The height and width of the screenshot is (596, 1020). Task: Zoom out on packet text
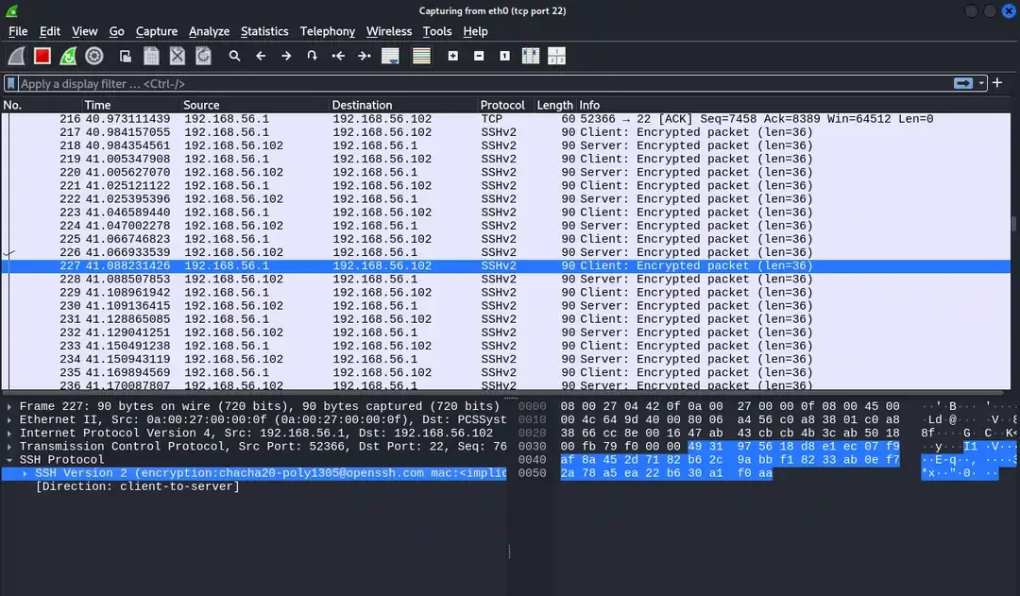(x=479, y=56)
